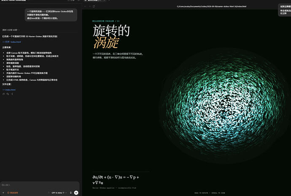Click the file path address bar

click(212, 6)
